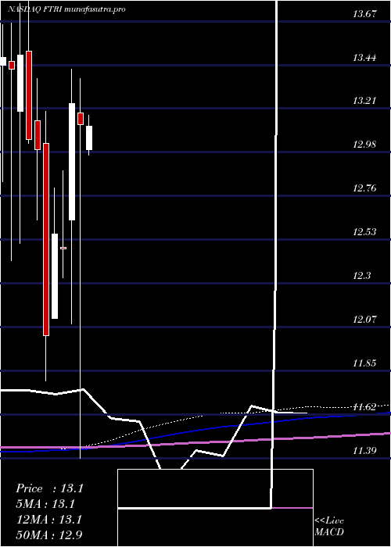
Task: Click the 12.53 price axis label
Action: click(365, 232)
